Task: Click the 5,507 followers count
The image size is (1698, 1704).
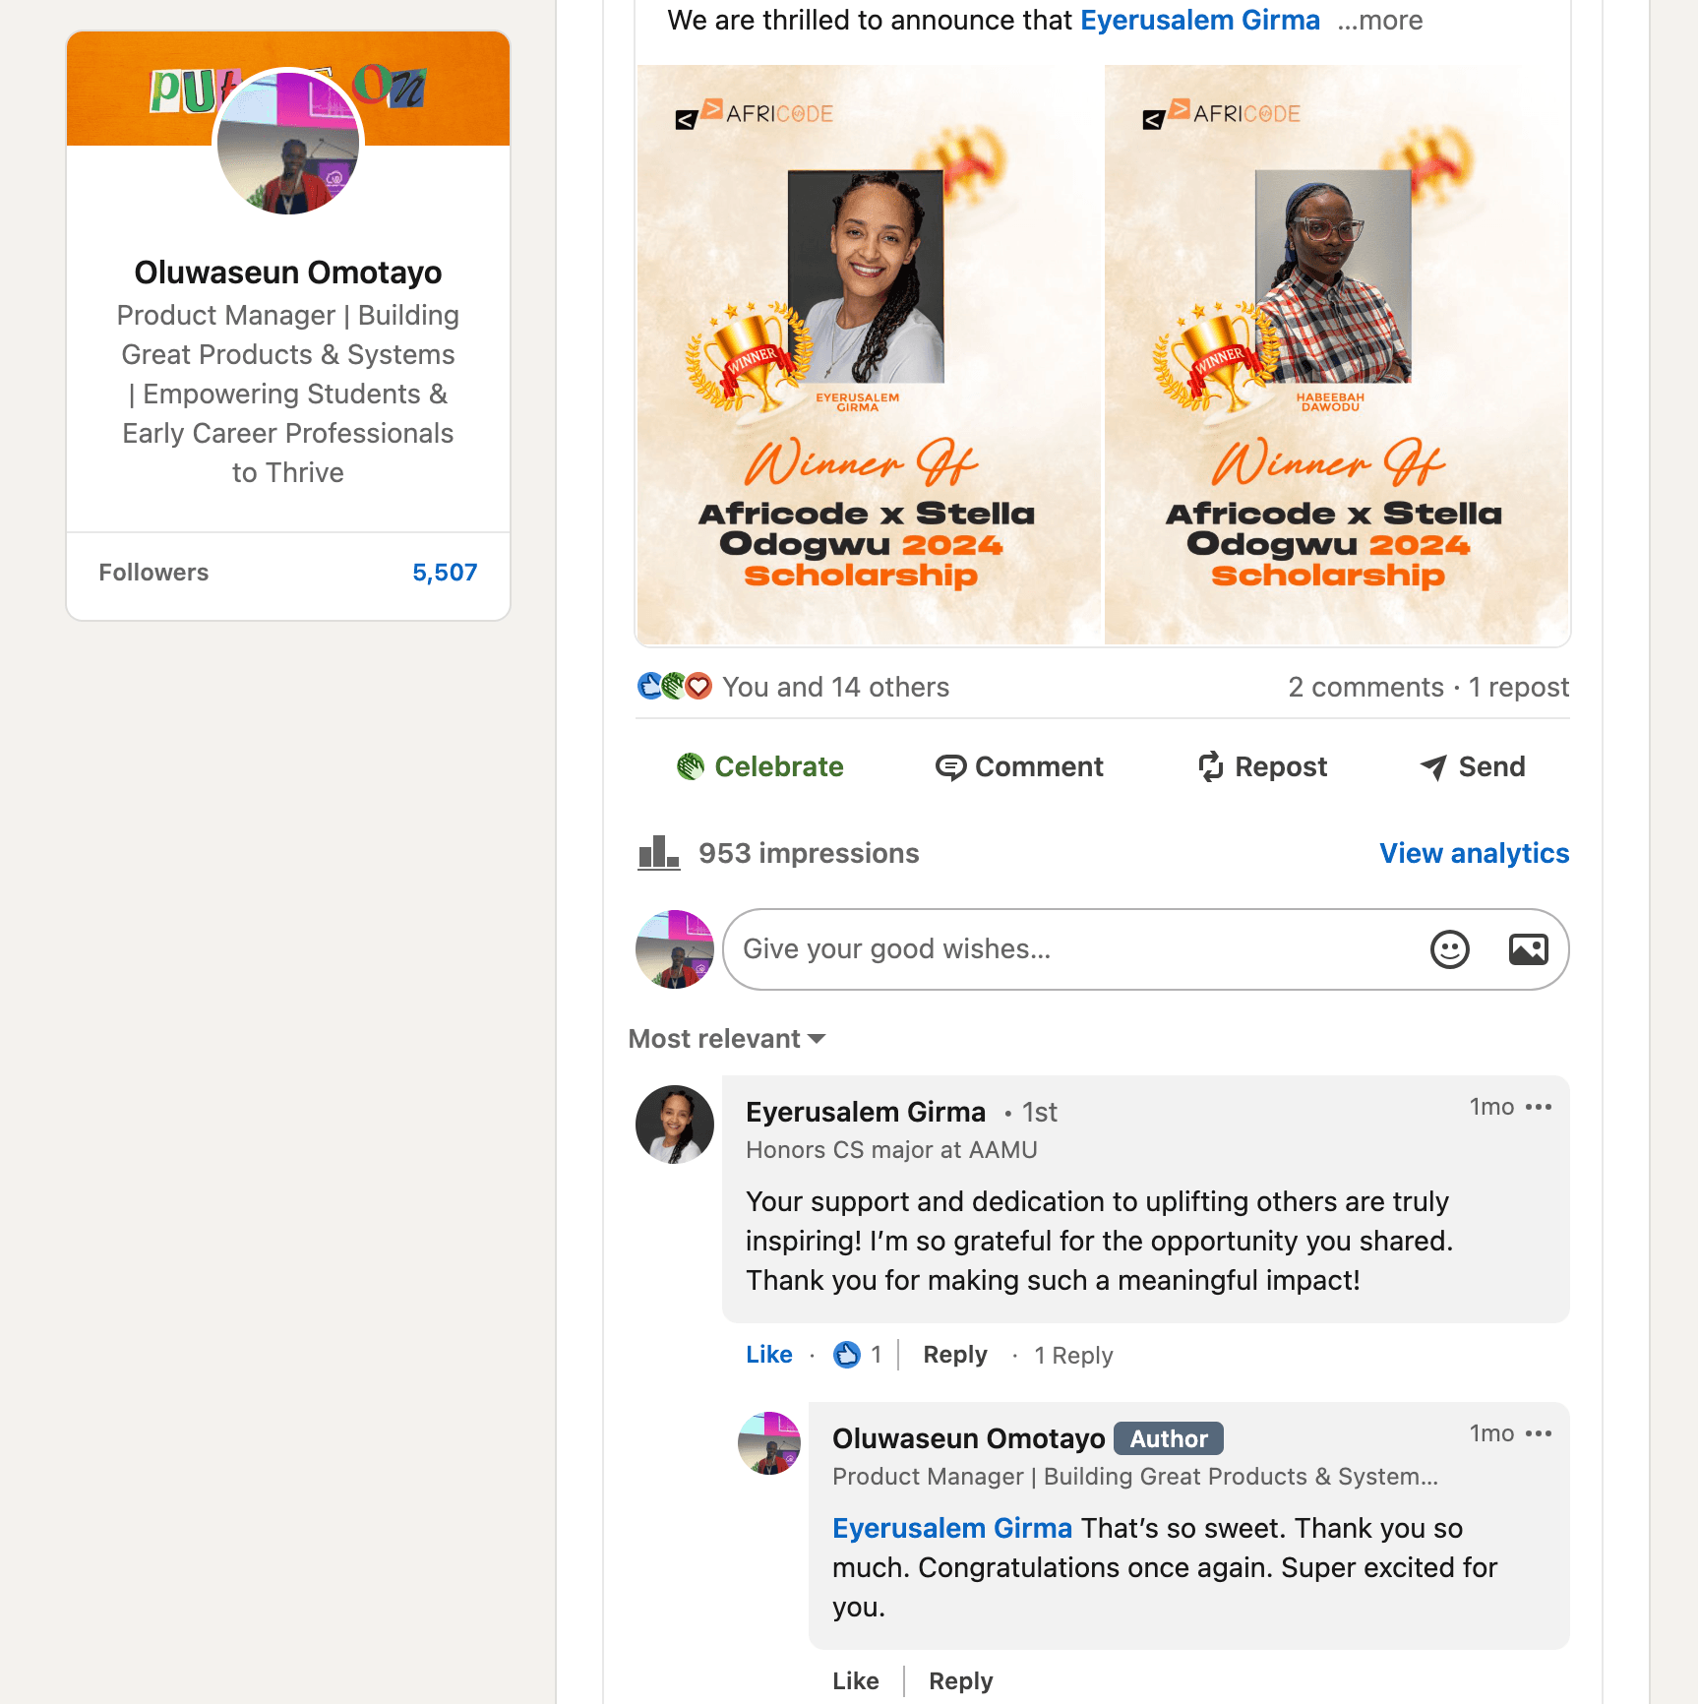Action: click(445, 573)
